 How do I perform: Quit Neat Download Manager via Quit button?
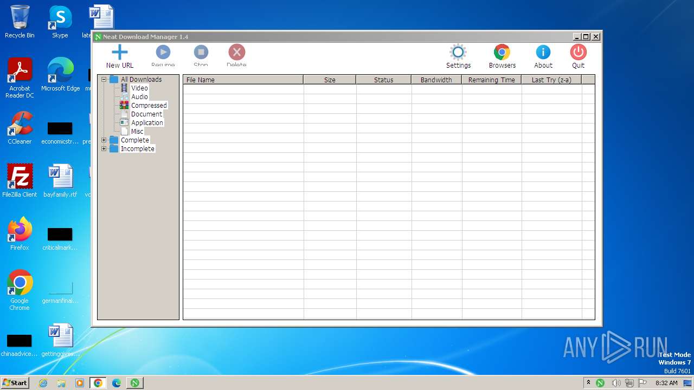(578, 57)
